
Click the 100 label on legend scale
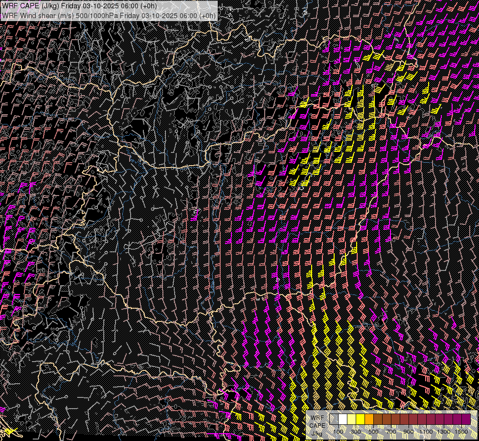point(338,431)
